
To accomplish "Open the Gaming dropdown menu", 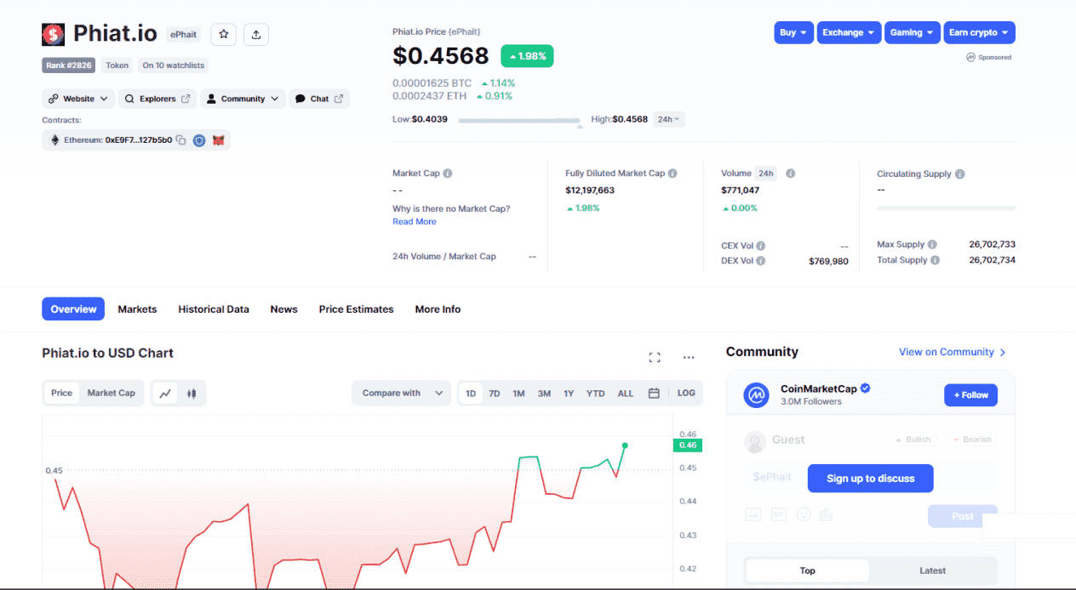I will coord(913,32).
